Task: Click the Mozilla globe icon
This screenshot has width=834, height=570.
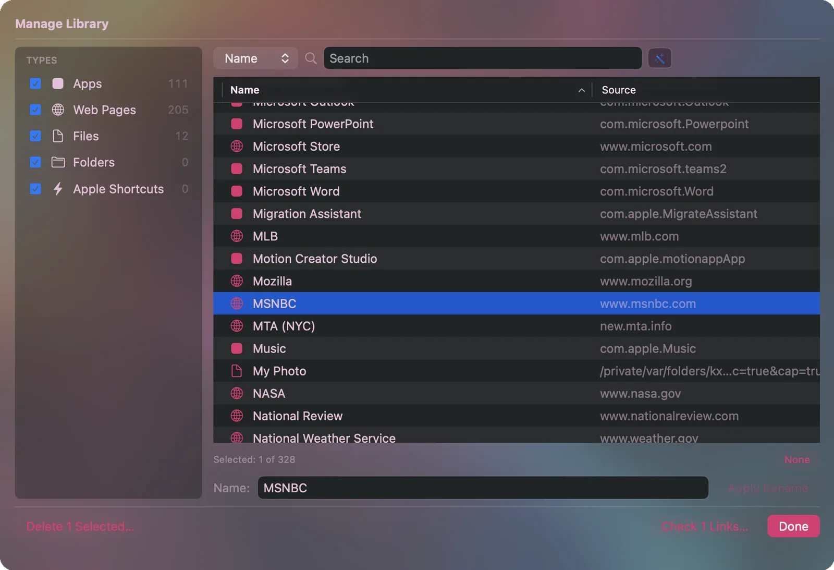Action: click(237, 281)
